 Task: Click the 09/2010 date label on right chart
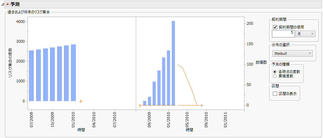pos(206,119)
